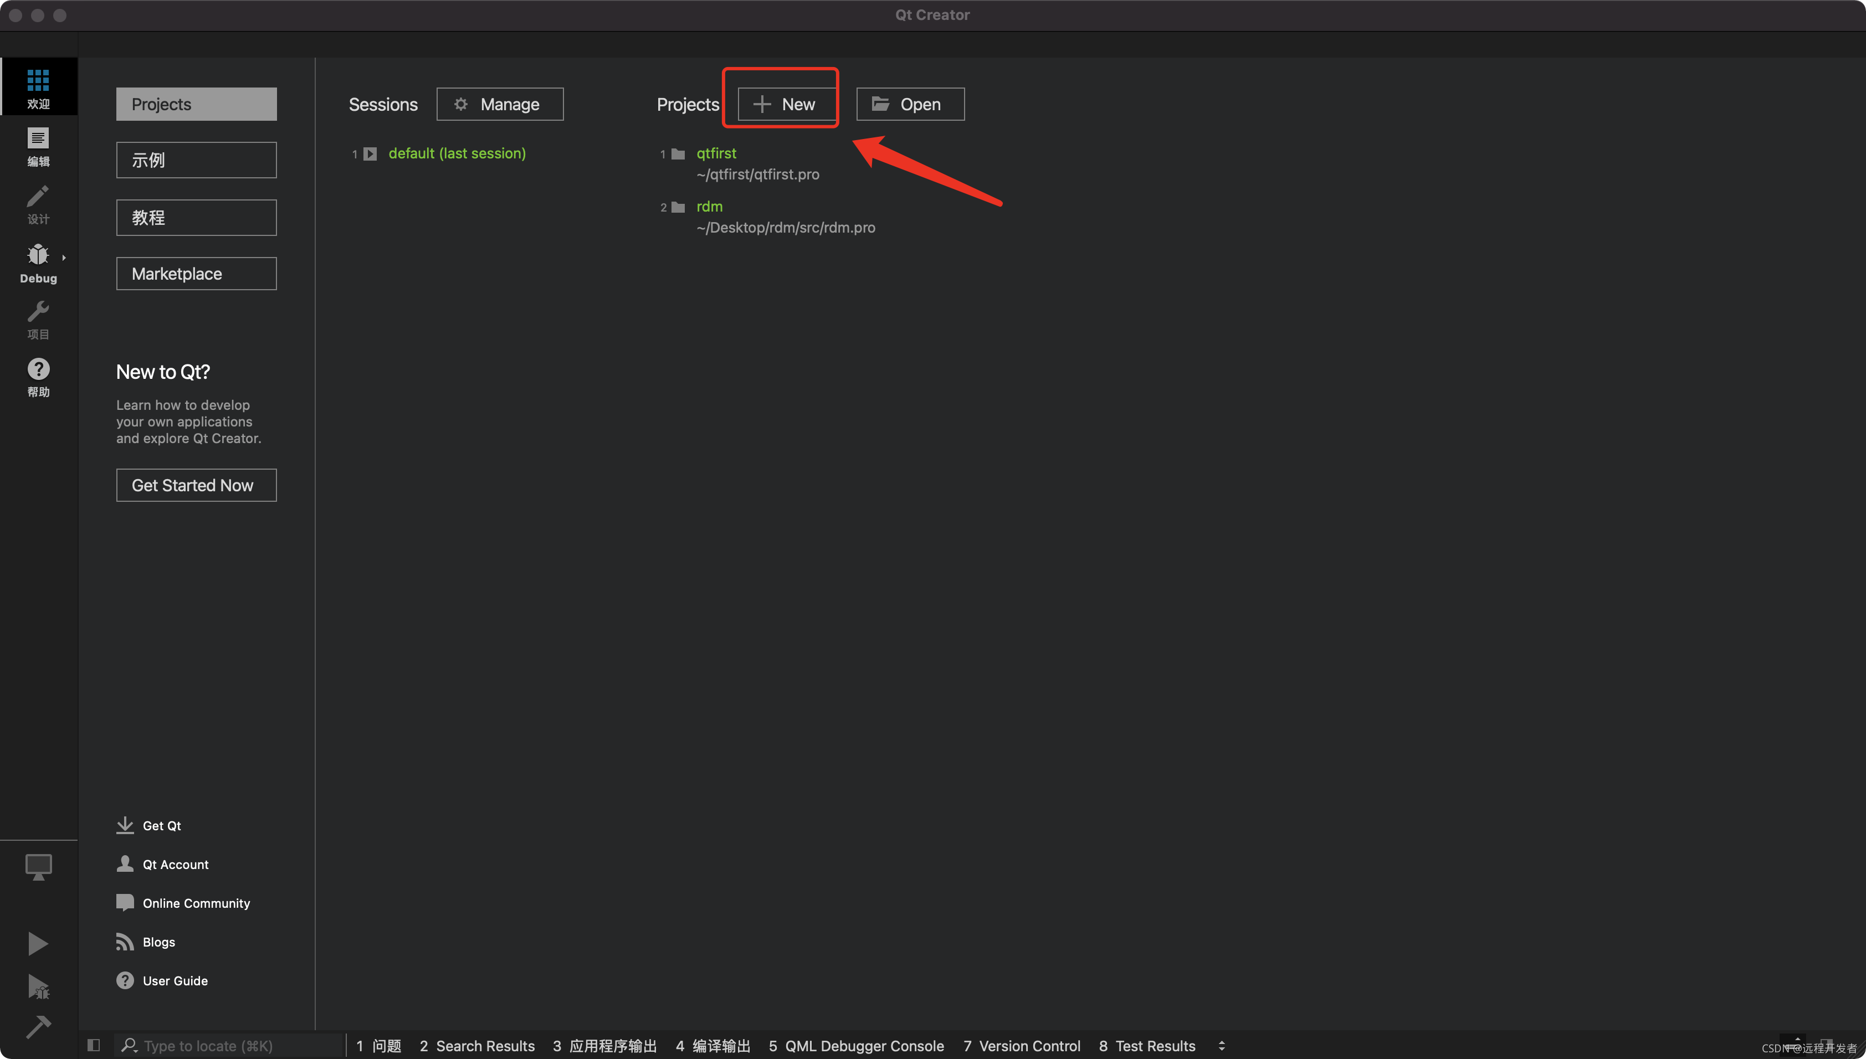Visit the Online Community link
Image resolution: width=1866 pixels, height=1059 pixels.
[x=197, y=903]
